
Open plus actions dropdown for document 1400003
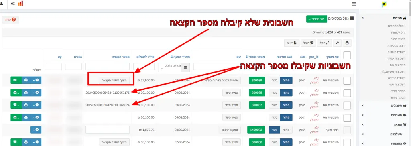click(x=36, y=130)
